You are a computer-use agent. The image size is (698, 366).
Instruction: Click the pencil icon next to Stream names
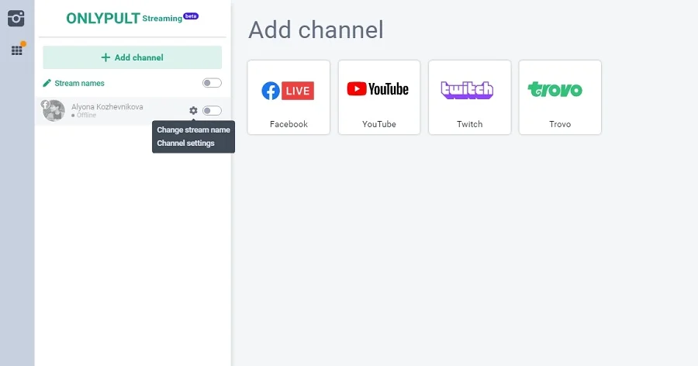pos(47,83)
